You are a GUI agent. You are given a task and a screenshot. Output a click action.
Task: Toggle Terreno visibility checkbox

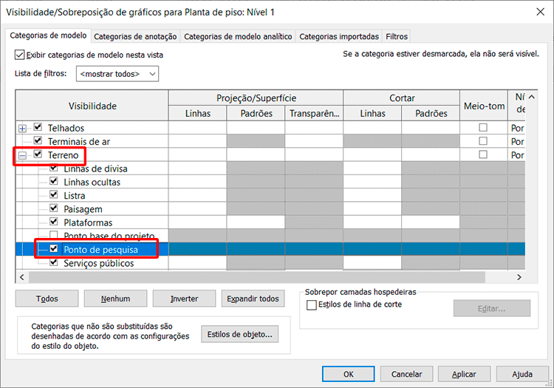tap(38, 154)
